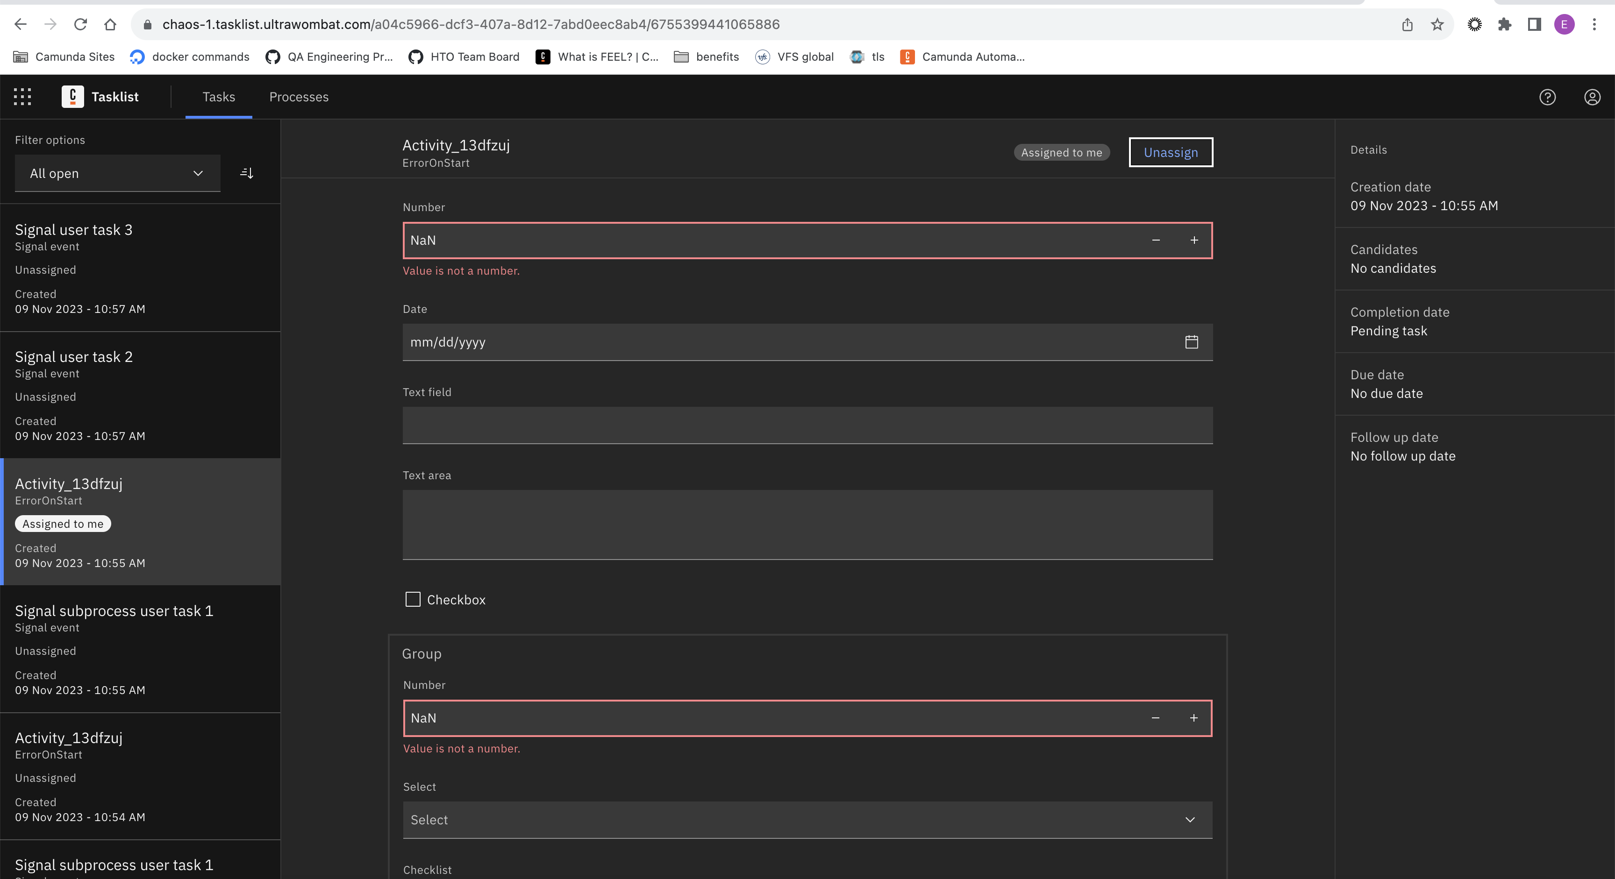Switch to the Tasks tab

218,97
